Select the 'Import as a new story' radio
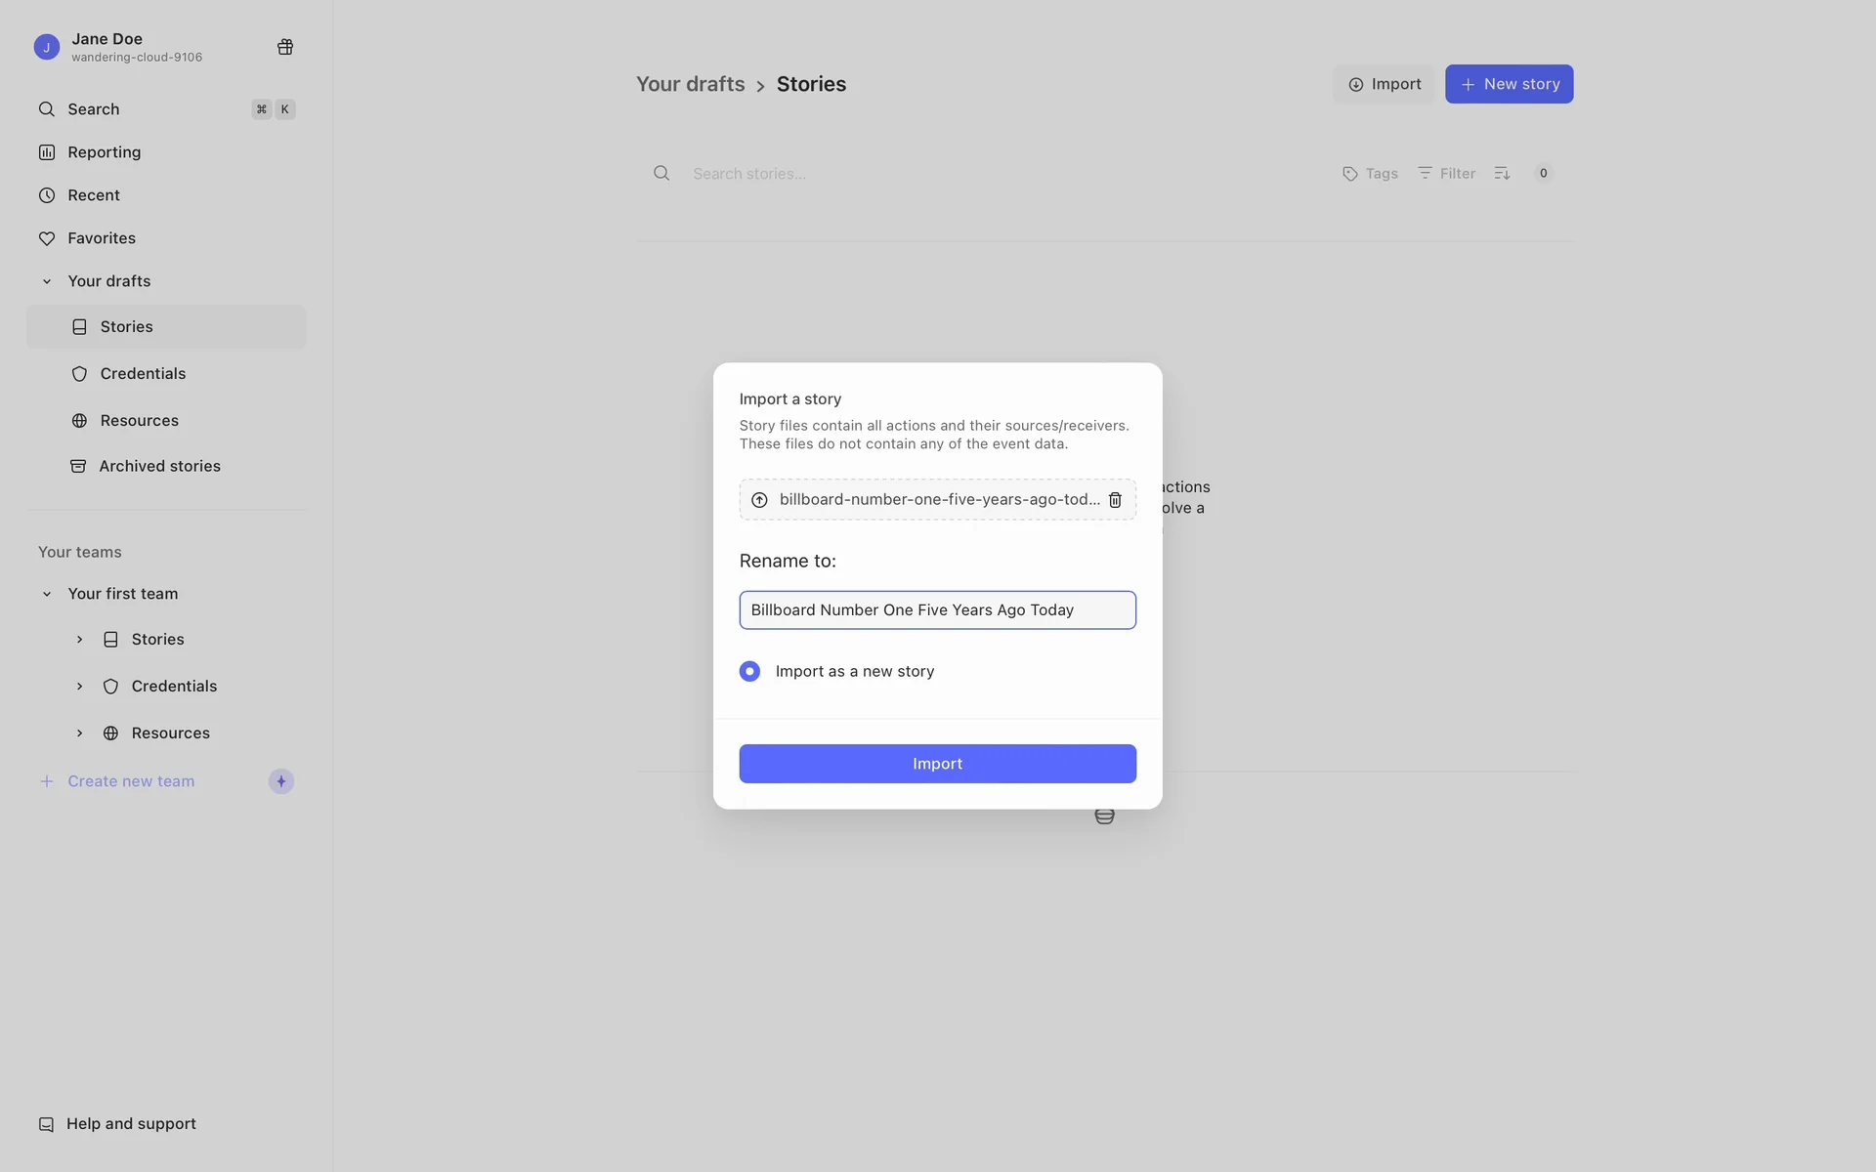 pyautogui.click(x=749, y=671)
